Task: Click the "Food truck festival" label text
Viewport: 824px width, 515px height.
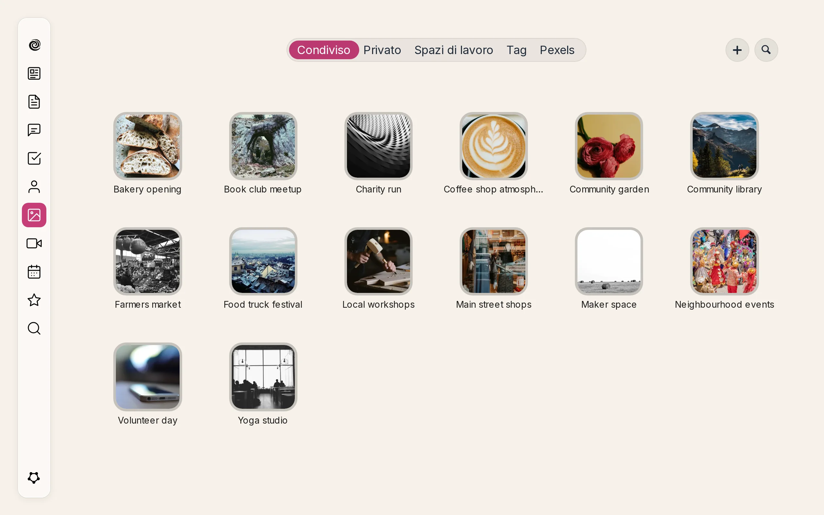Action: pos(263,304)
